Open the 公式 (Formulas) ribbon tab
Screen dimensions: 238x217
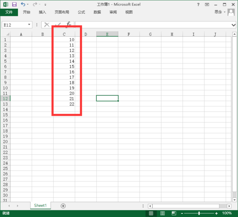[x=81, y=12]
